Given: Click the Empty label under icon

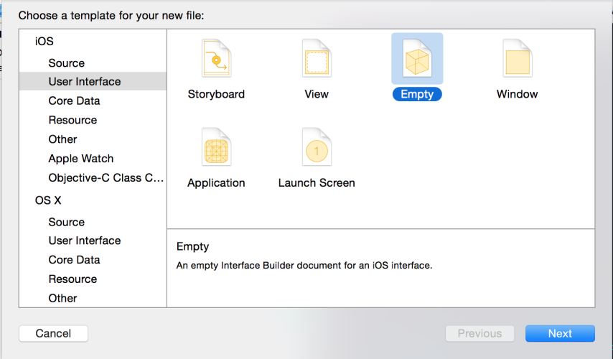Looking at the screenshot, I should pos(417,94).
